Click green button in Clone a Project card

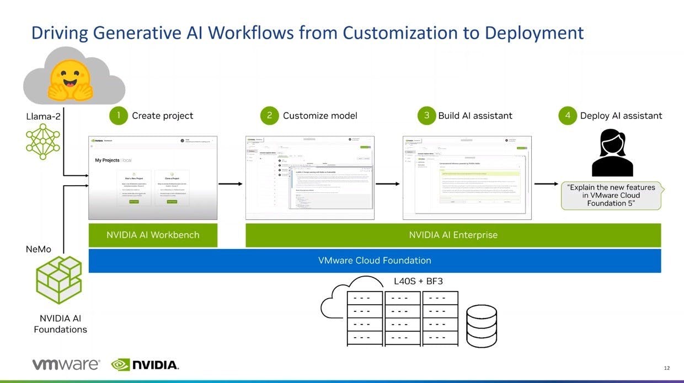[x=172, y=202]
